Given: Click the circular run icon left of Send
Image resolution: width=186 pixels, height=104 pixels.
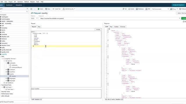Looking at the screenshot, I should tap(31, 9).
